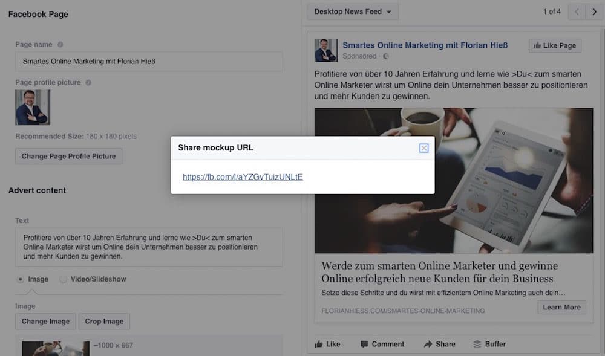Click the Like Page button

555,45
